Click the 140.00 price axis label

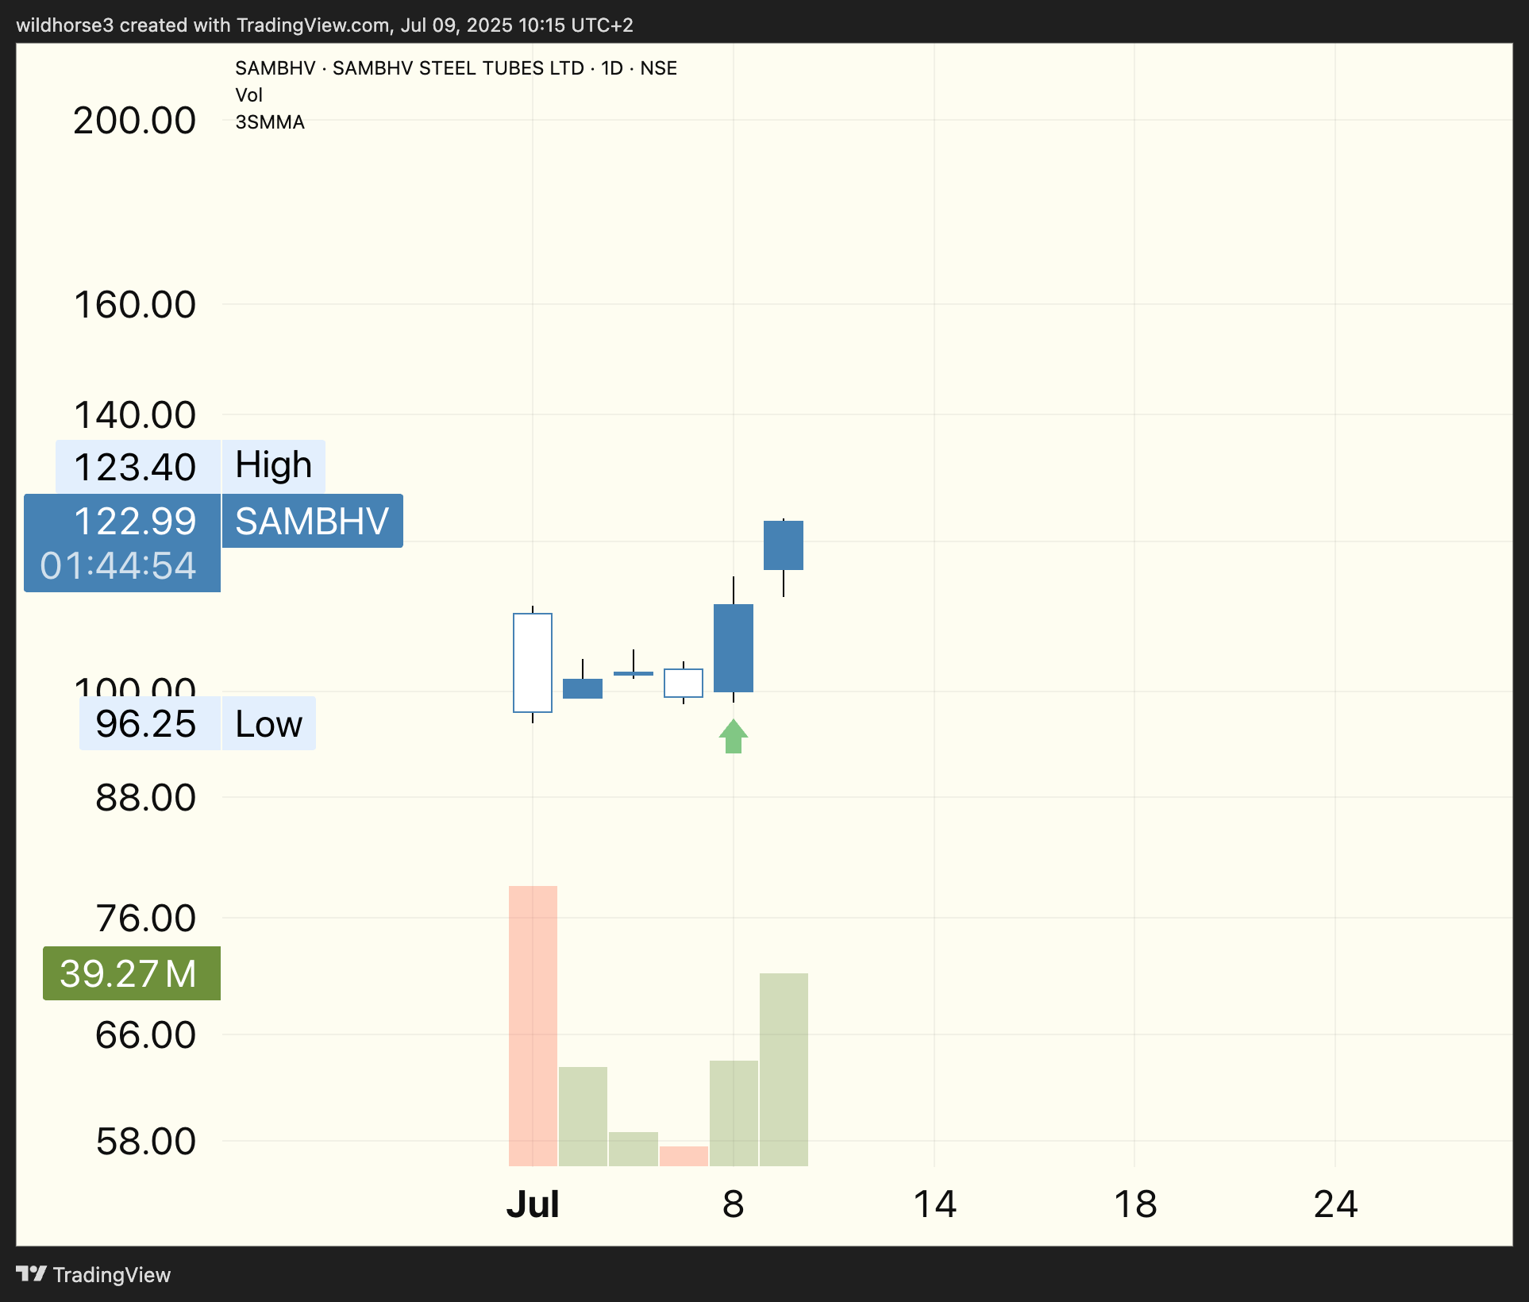(x=135, y=415)
